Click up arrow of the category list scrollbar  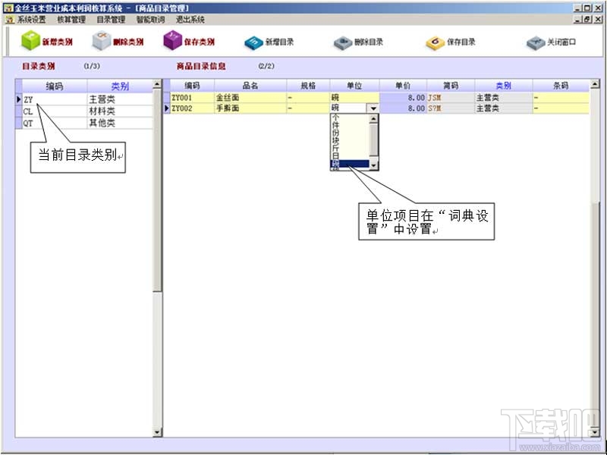[x=157, y=84]
